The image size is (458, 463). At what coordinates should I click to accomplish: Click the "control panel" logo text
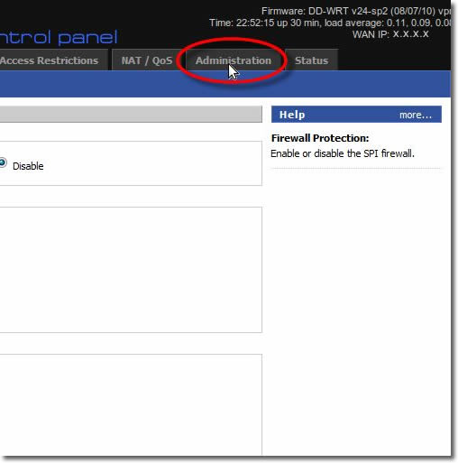tap(59, 37)
